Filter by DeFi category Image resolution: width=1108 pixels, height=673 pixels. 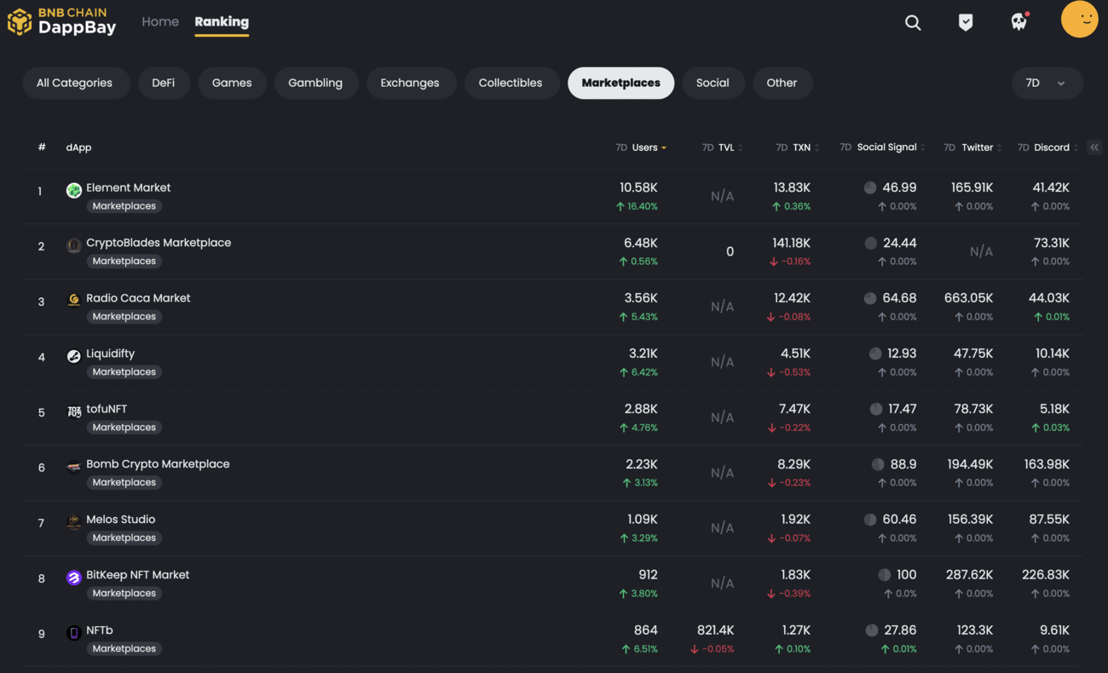(x=164, y=83)
